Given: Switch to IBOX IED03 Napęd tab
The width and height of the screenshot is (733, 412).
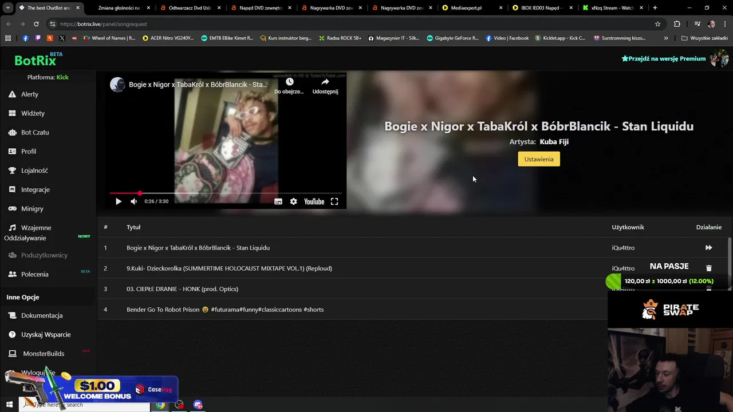Looking at the screenshot, I should coord(543,8).
